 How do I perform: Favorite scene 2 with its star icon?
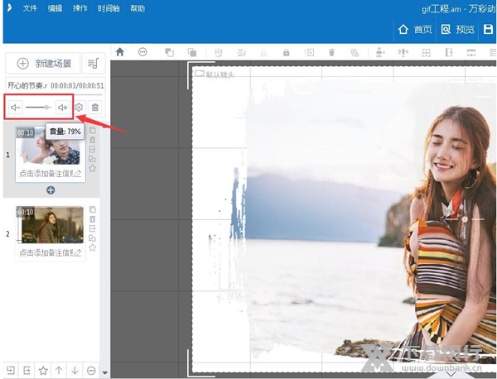coord(92,247)
